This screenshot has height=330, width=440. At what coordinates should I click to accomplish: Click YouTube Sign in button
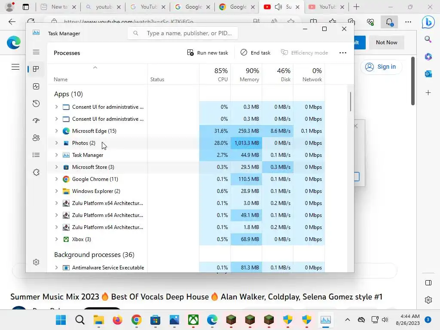tap(381, 67)
